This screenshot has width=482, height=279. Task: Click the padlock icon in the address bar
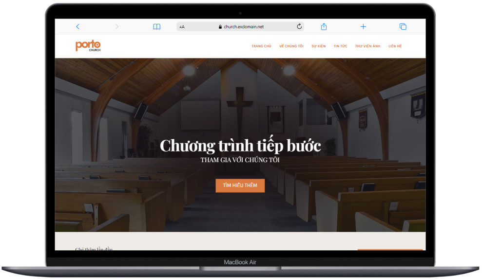[x=220, y=27]
